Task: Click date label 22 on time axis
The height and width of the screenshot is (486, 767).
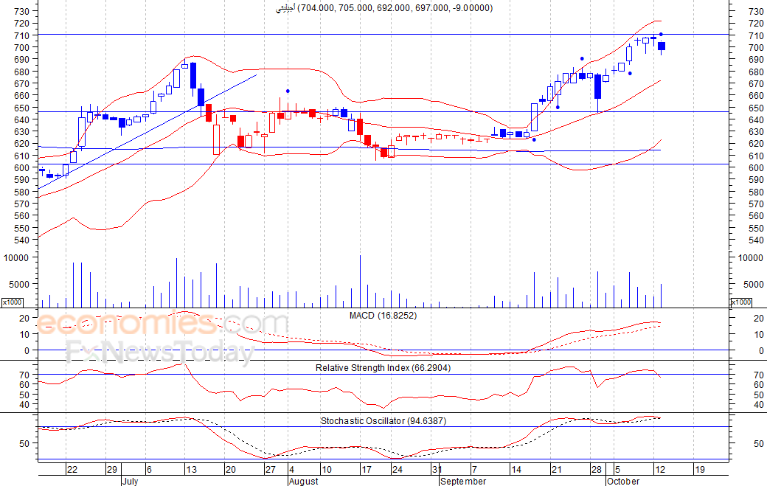Action: coord(72,469)
